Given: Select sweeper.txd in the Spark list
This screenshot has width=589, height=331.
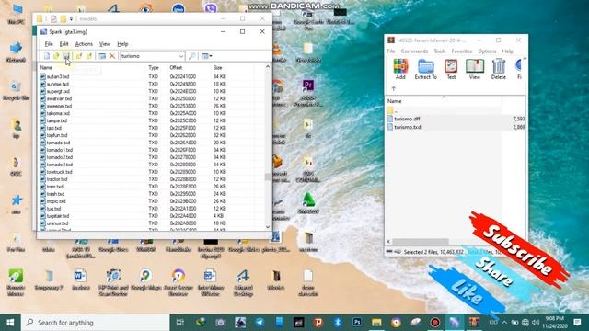Looking at the screenshot, I should [59, 106].
